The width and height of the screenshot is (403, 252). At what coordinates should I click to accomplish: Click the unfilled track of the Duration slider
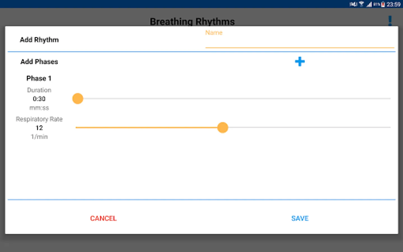[237, 99]
